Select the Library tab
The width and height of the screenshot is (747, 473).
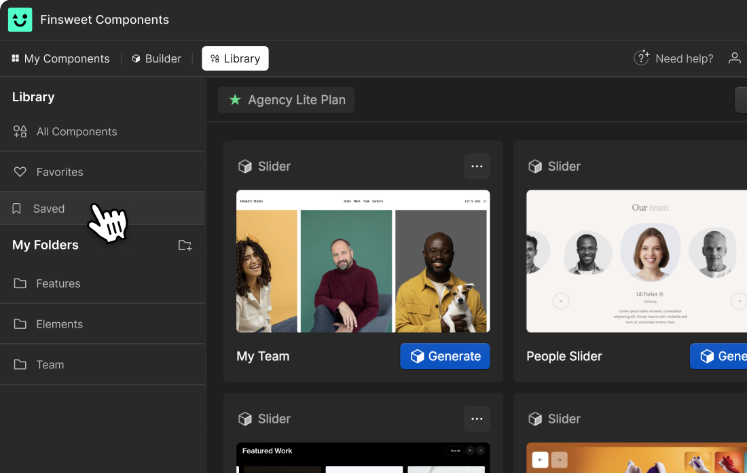click(236, 58)
